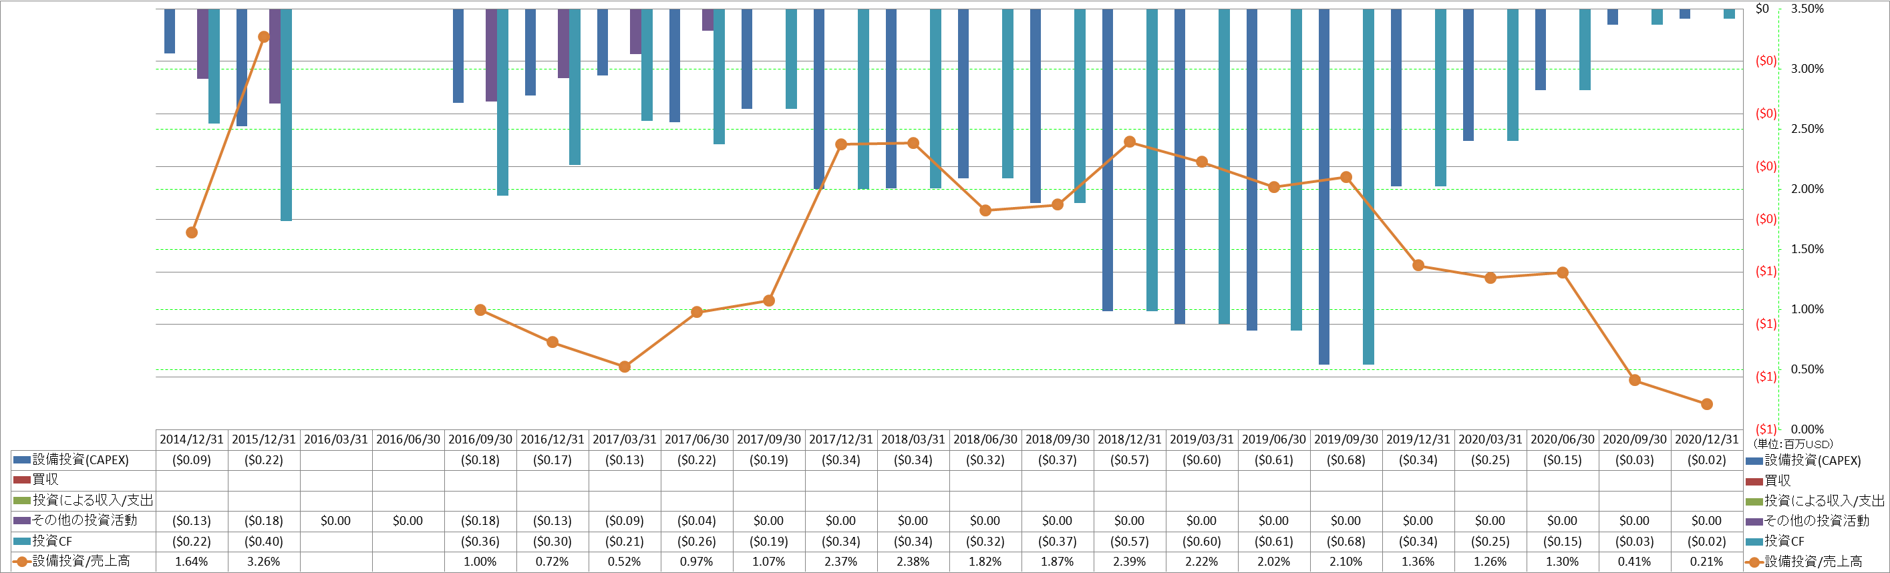
Task: Click the ($0.09) CAPEX cell for 2014/12/31
Action: pyautogui.click(x=192, y=460)
